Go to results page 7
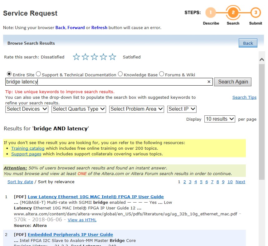The height and width of the screenshot is (246, 268). [x=212, y=182]
